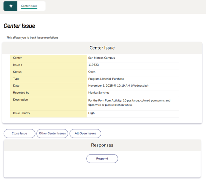The height and width of the screenshot is (179, 206).
Task: Select the San Marcos Campus value
Action: [x=101, y=58]
